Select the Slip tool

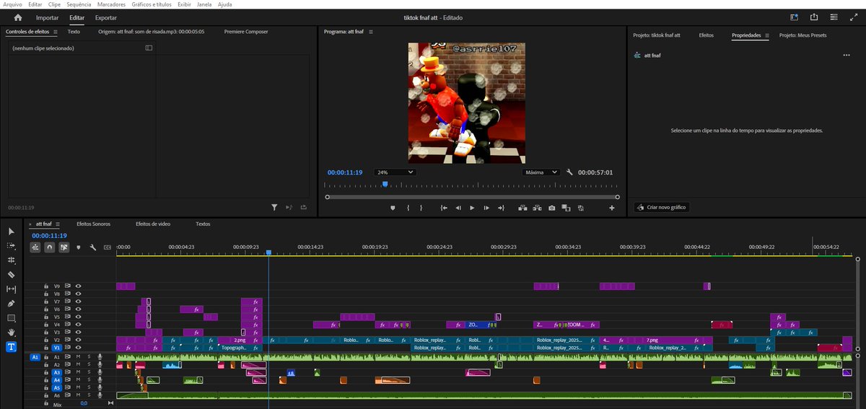click(12, 289)
